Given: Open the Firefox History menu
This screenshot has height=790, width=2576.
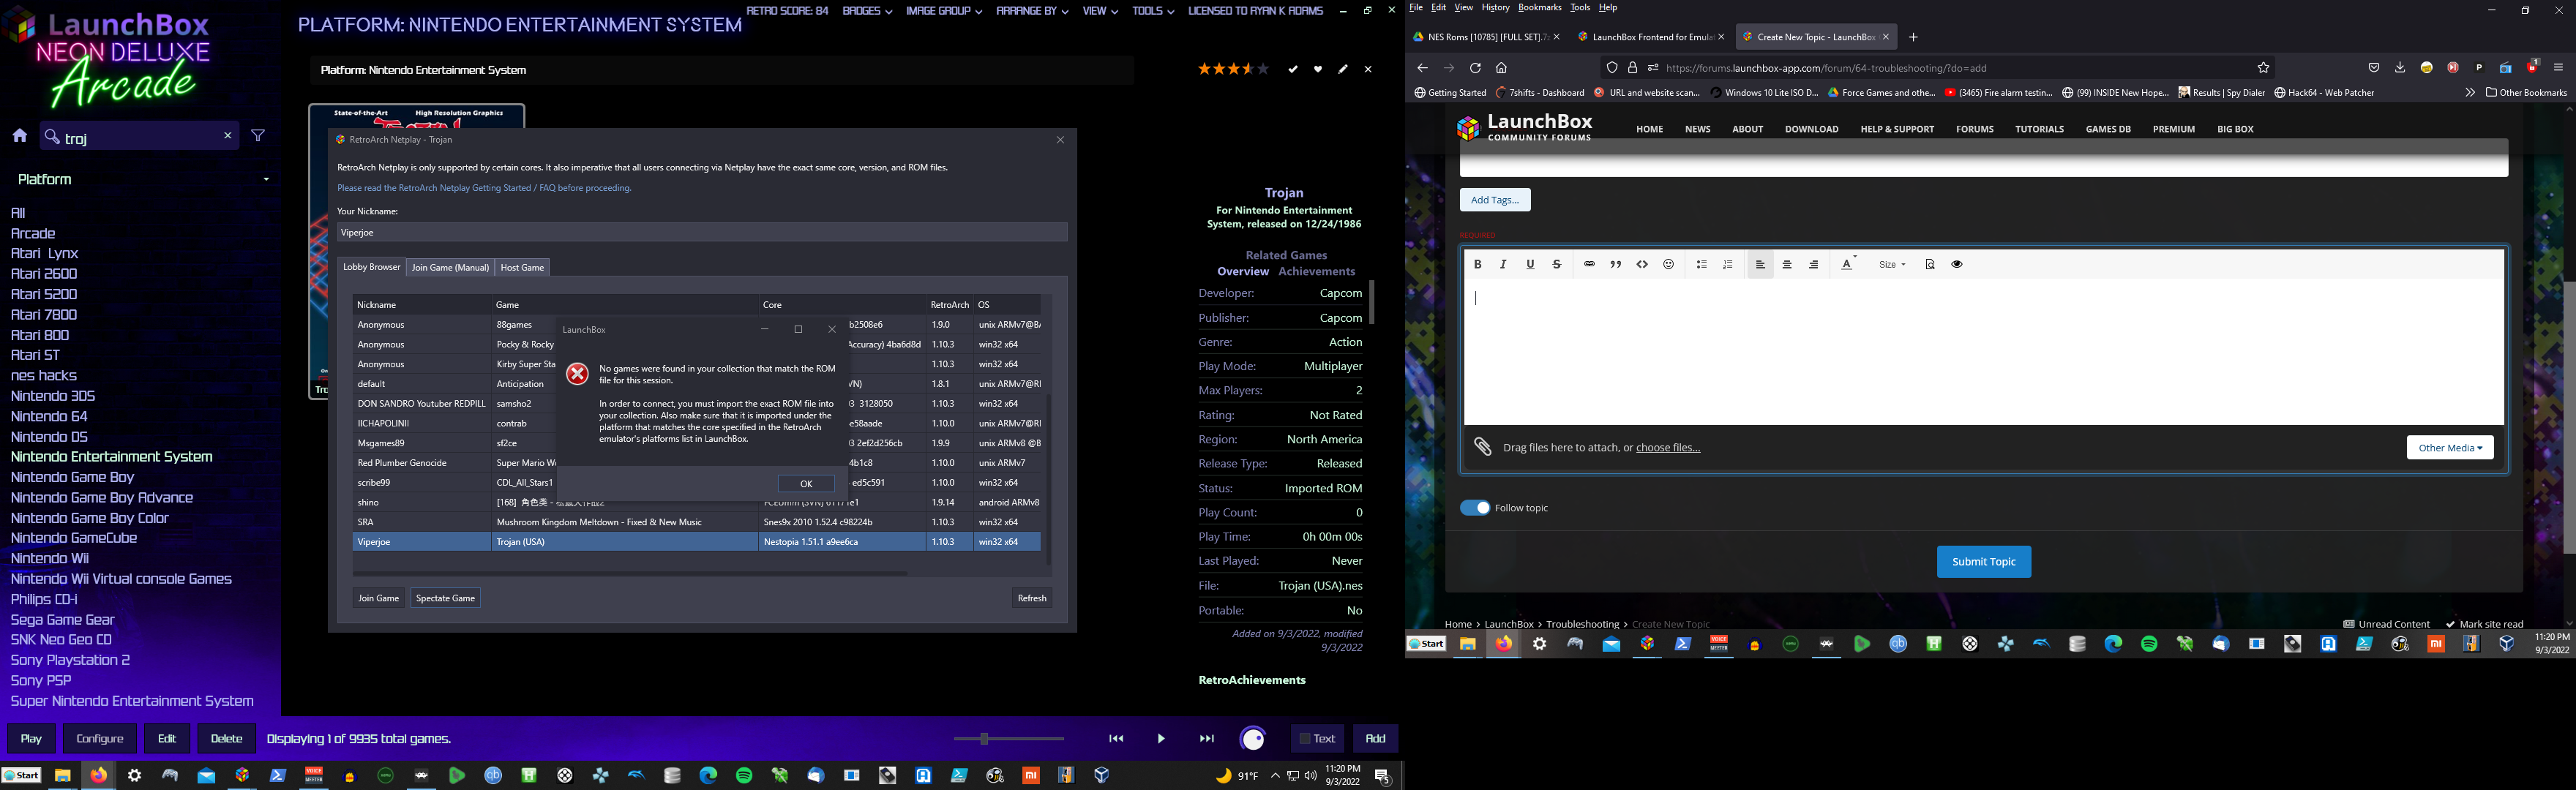Looking at the screenshot, I should coord(1495,8).
